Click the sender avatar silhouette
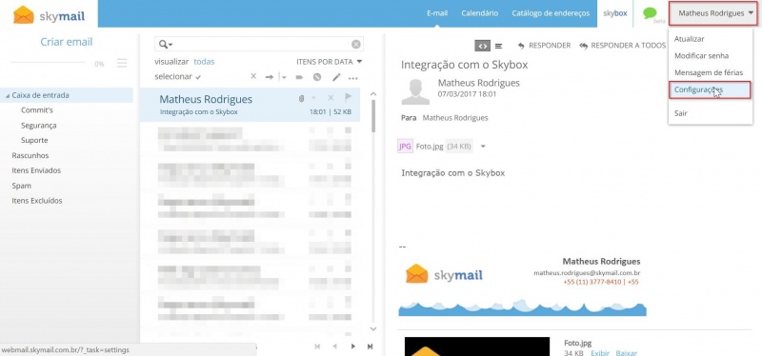The height and width of the screenshot is (356, 762). 415,92
